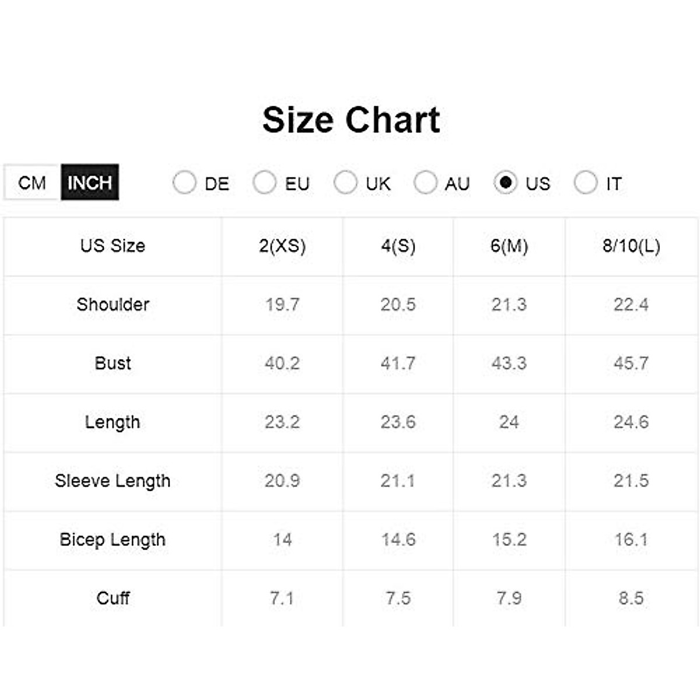Click the selected US radio button
700x700 pixels.
coord(505,183)
